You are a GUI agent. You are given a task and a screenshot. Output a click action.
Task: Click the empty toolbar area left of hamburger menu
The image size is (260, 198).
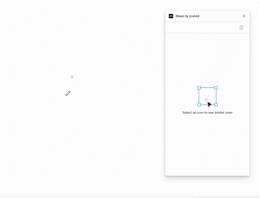(202, 28)
